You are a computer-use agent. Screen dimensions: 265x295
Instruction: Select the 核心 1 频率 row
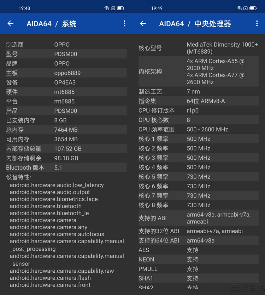click(199, 139)
